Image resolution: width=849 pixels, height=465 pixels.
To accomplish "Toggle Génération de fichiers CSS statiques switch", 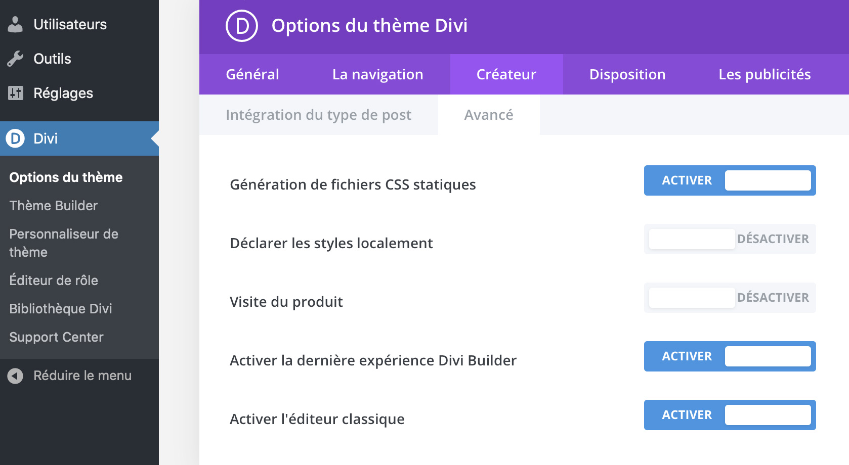I will (x=730, y=180).
